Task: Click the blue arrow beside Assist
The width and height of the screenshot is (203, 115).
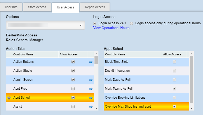Action: tap(91, 107)
